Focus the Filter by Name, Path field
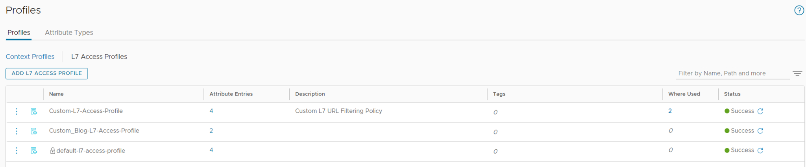 732,73
